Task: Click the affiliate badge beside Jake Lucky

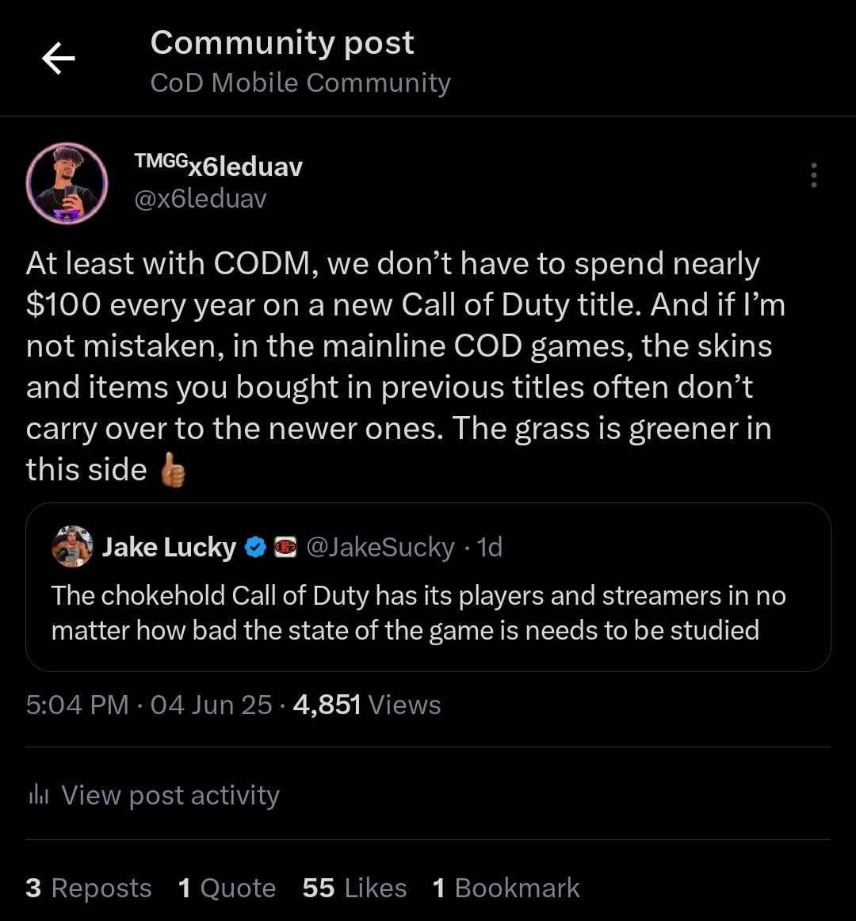Action: click(x=285, y=548)
